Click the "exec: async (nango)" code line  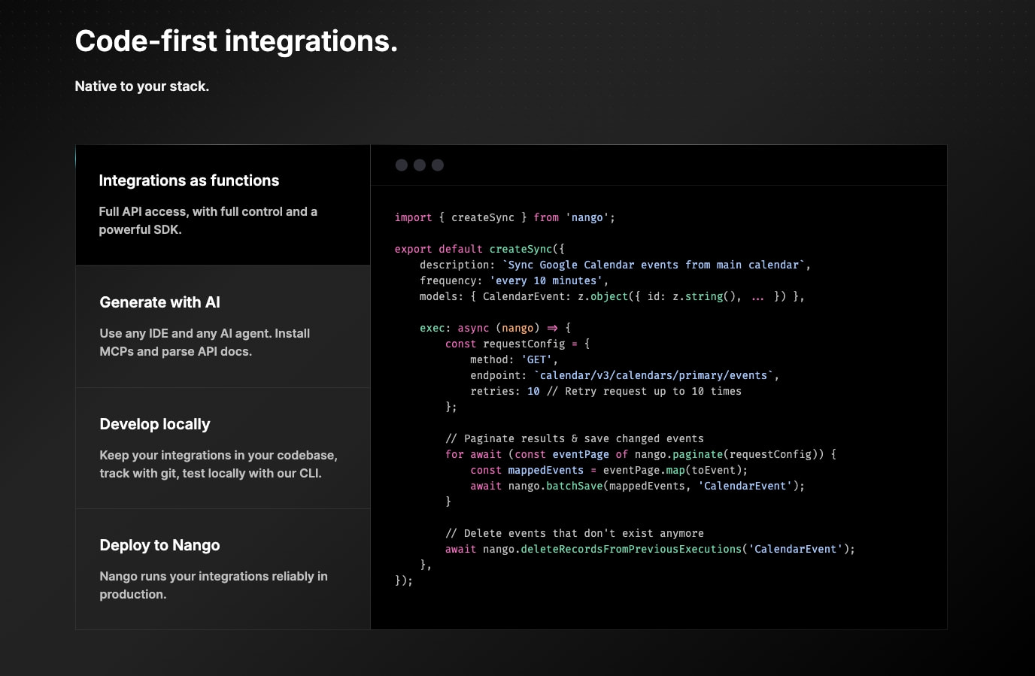click(496, 328)
